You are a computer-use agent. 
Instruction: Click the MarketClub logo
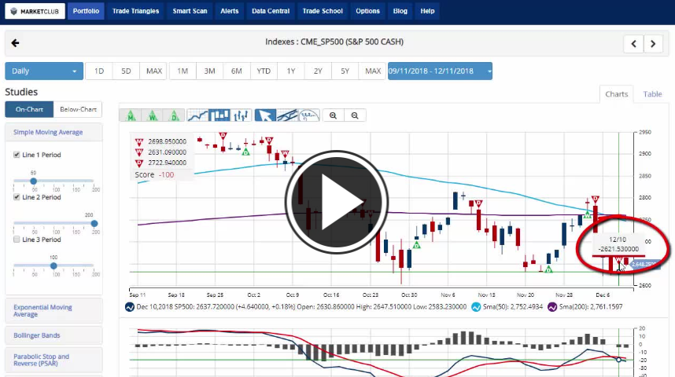pyautogui.click(x=35, y=11)
